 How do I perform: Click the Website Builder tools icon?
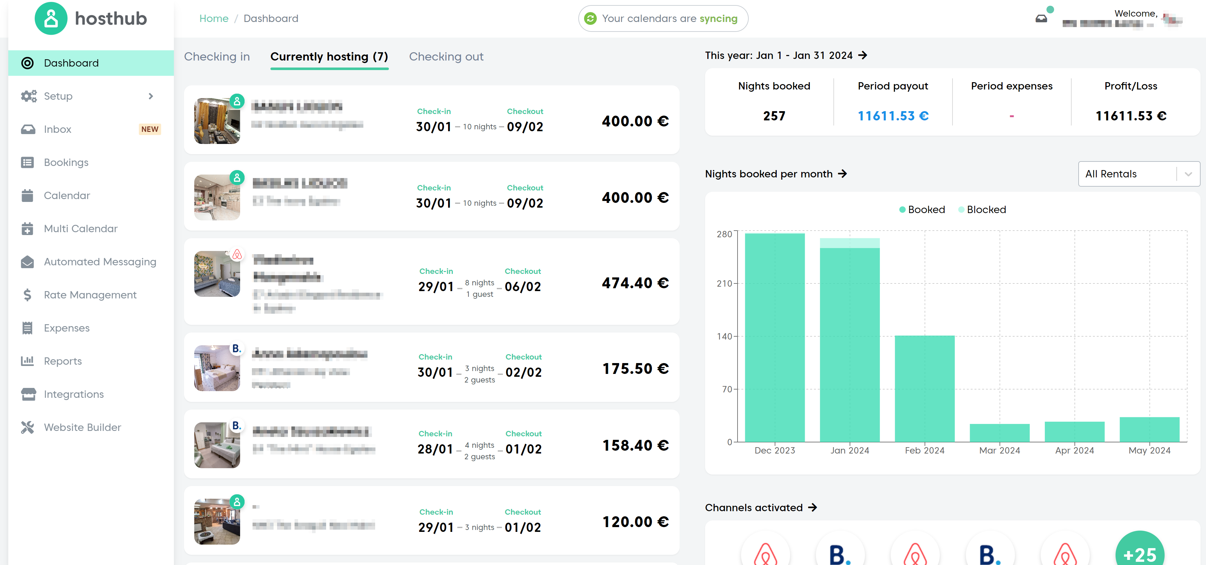pos(27,427)
